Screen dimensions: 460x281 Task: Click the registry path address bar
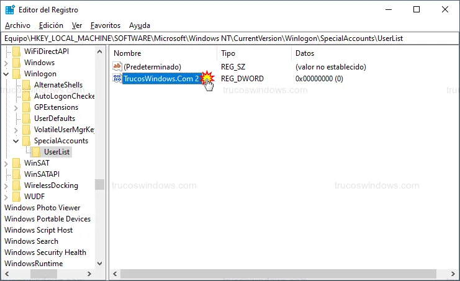point(230,38)
